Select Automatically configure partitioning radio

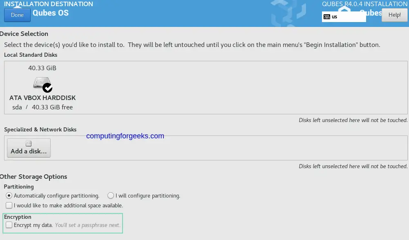point(9,196)
